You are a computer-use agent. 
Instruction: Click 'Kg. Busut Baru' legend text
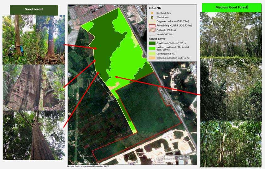pos(164,13)
